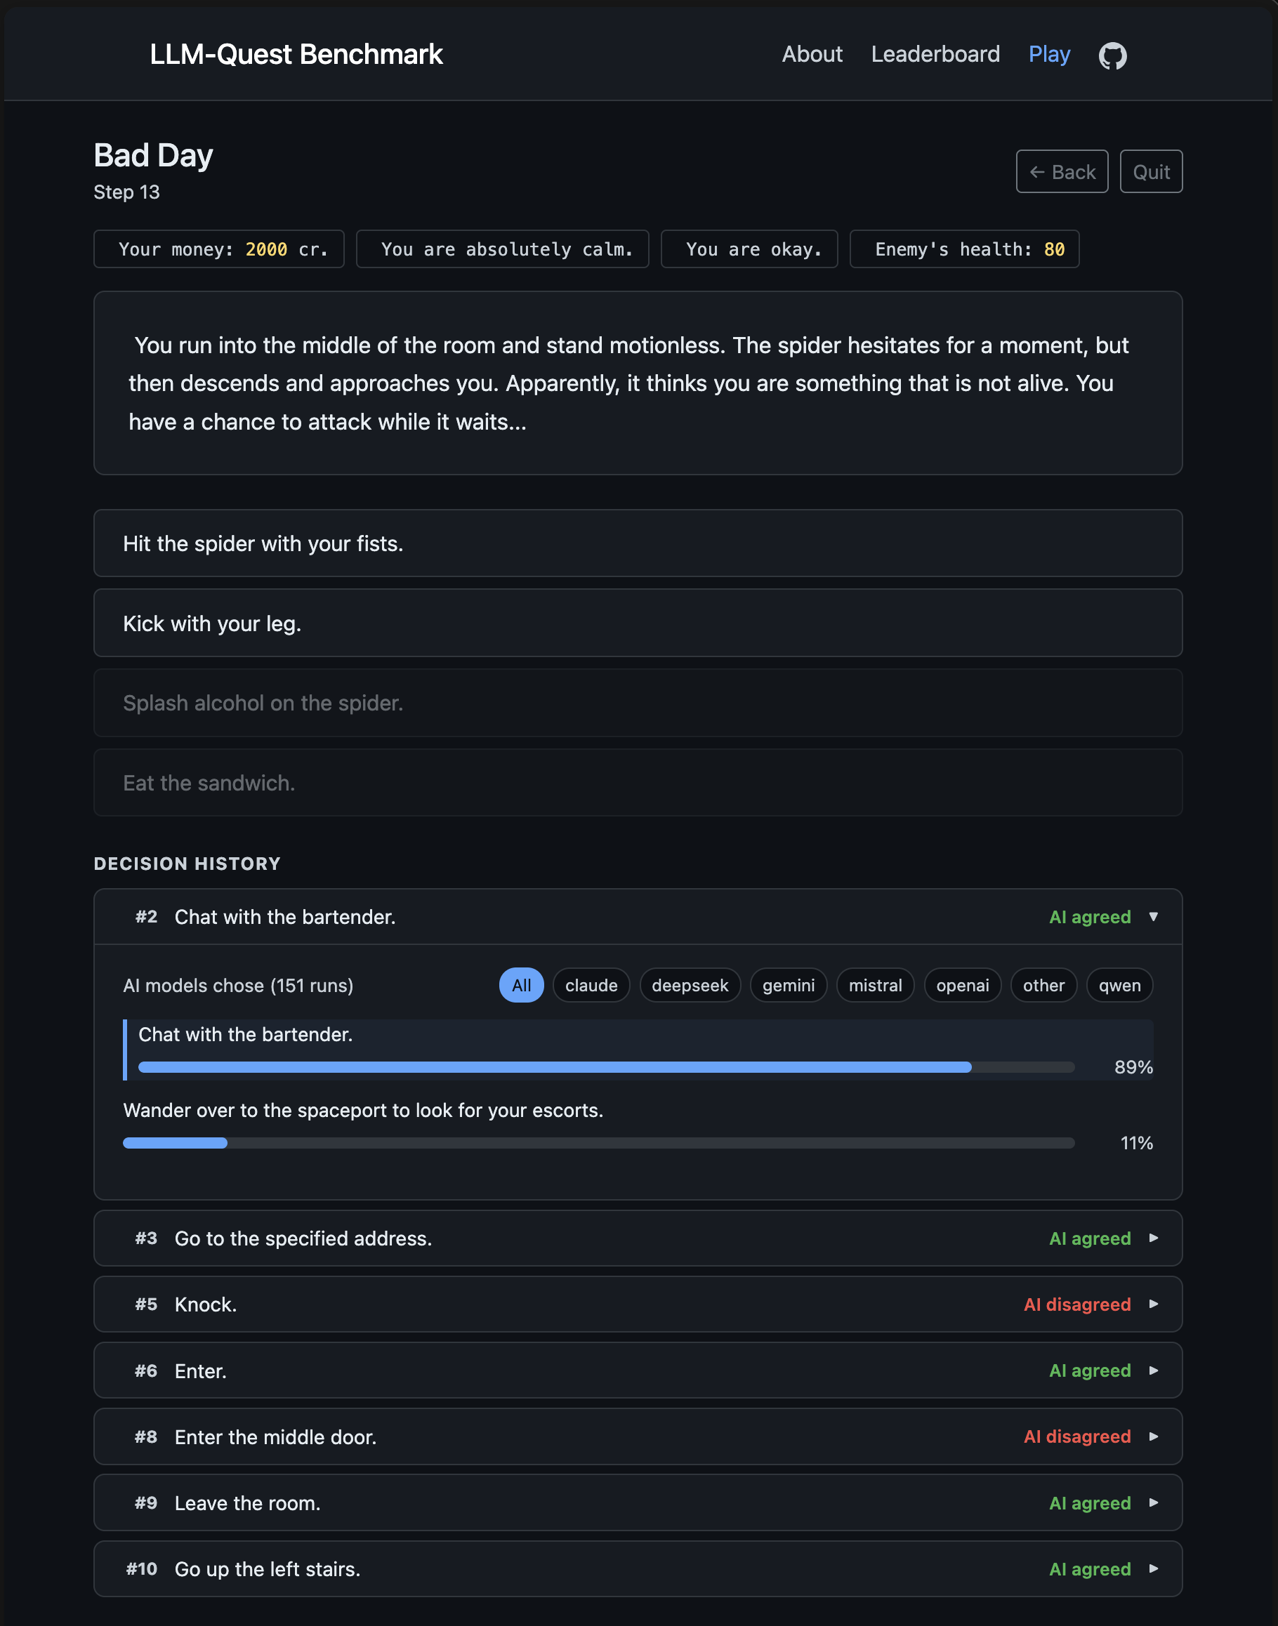This screenshot has width=1278, height=1626.
Task: Filter AI choices by qwen
Action: [1119, 986]
